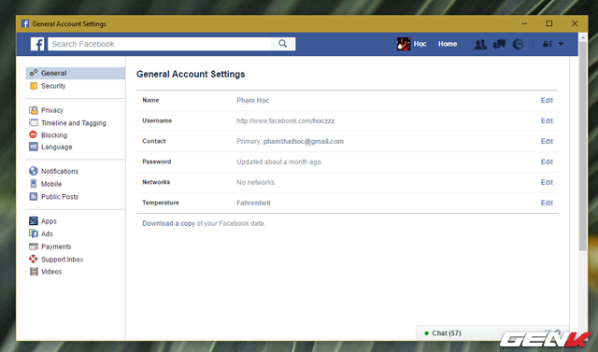598x352 pixels.
Task: Click the 'Updated about a month ago.' text
Action: (279, 162)
